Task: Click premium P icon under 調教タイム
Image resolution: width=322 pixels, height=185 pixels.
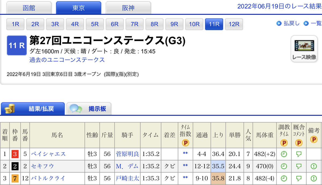Action: (x=284, y=143)
